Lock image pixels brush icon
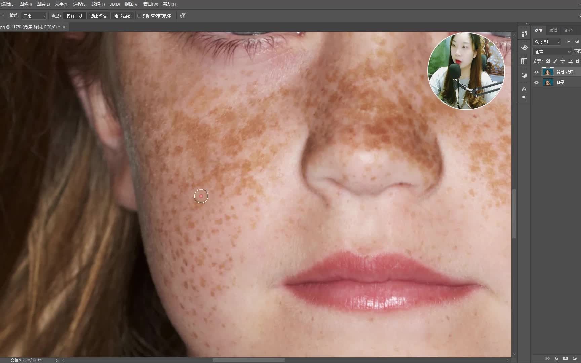 click(555, 61)
